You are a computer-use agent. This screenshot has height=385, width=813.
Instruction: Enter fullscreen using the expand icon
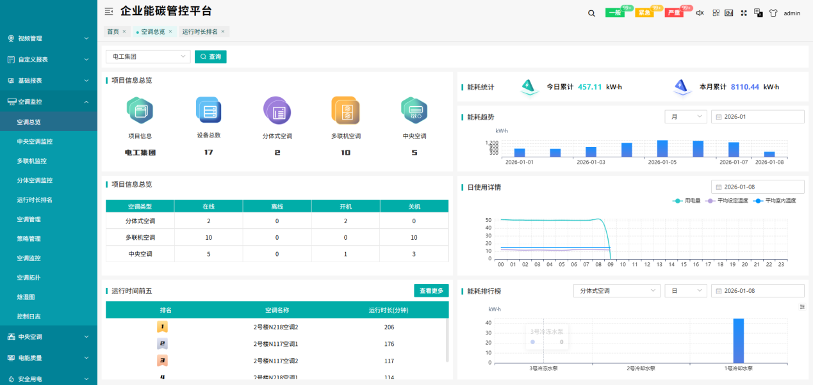point(743,13)
